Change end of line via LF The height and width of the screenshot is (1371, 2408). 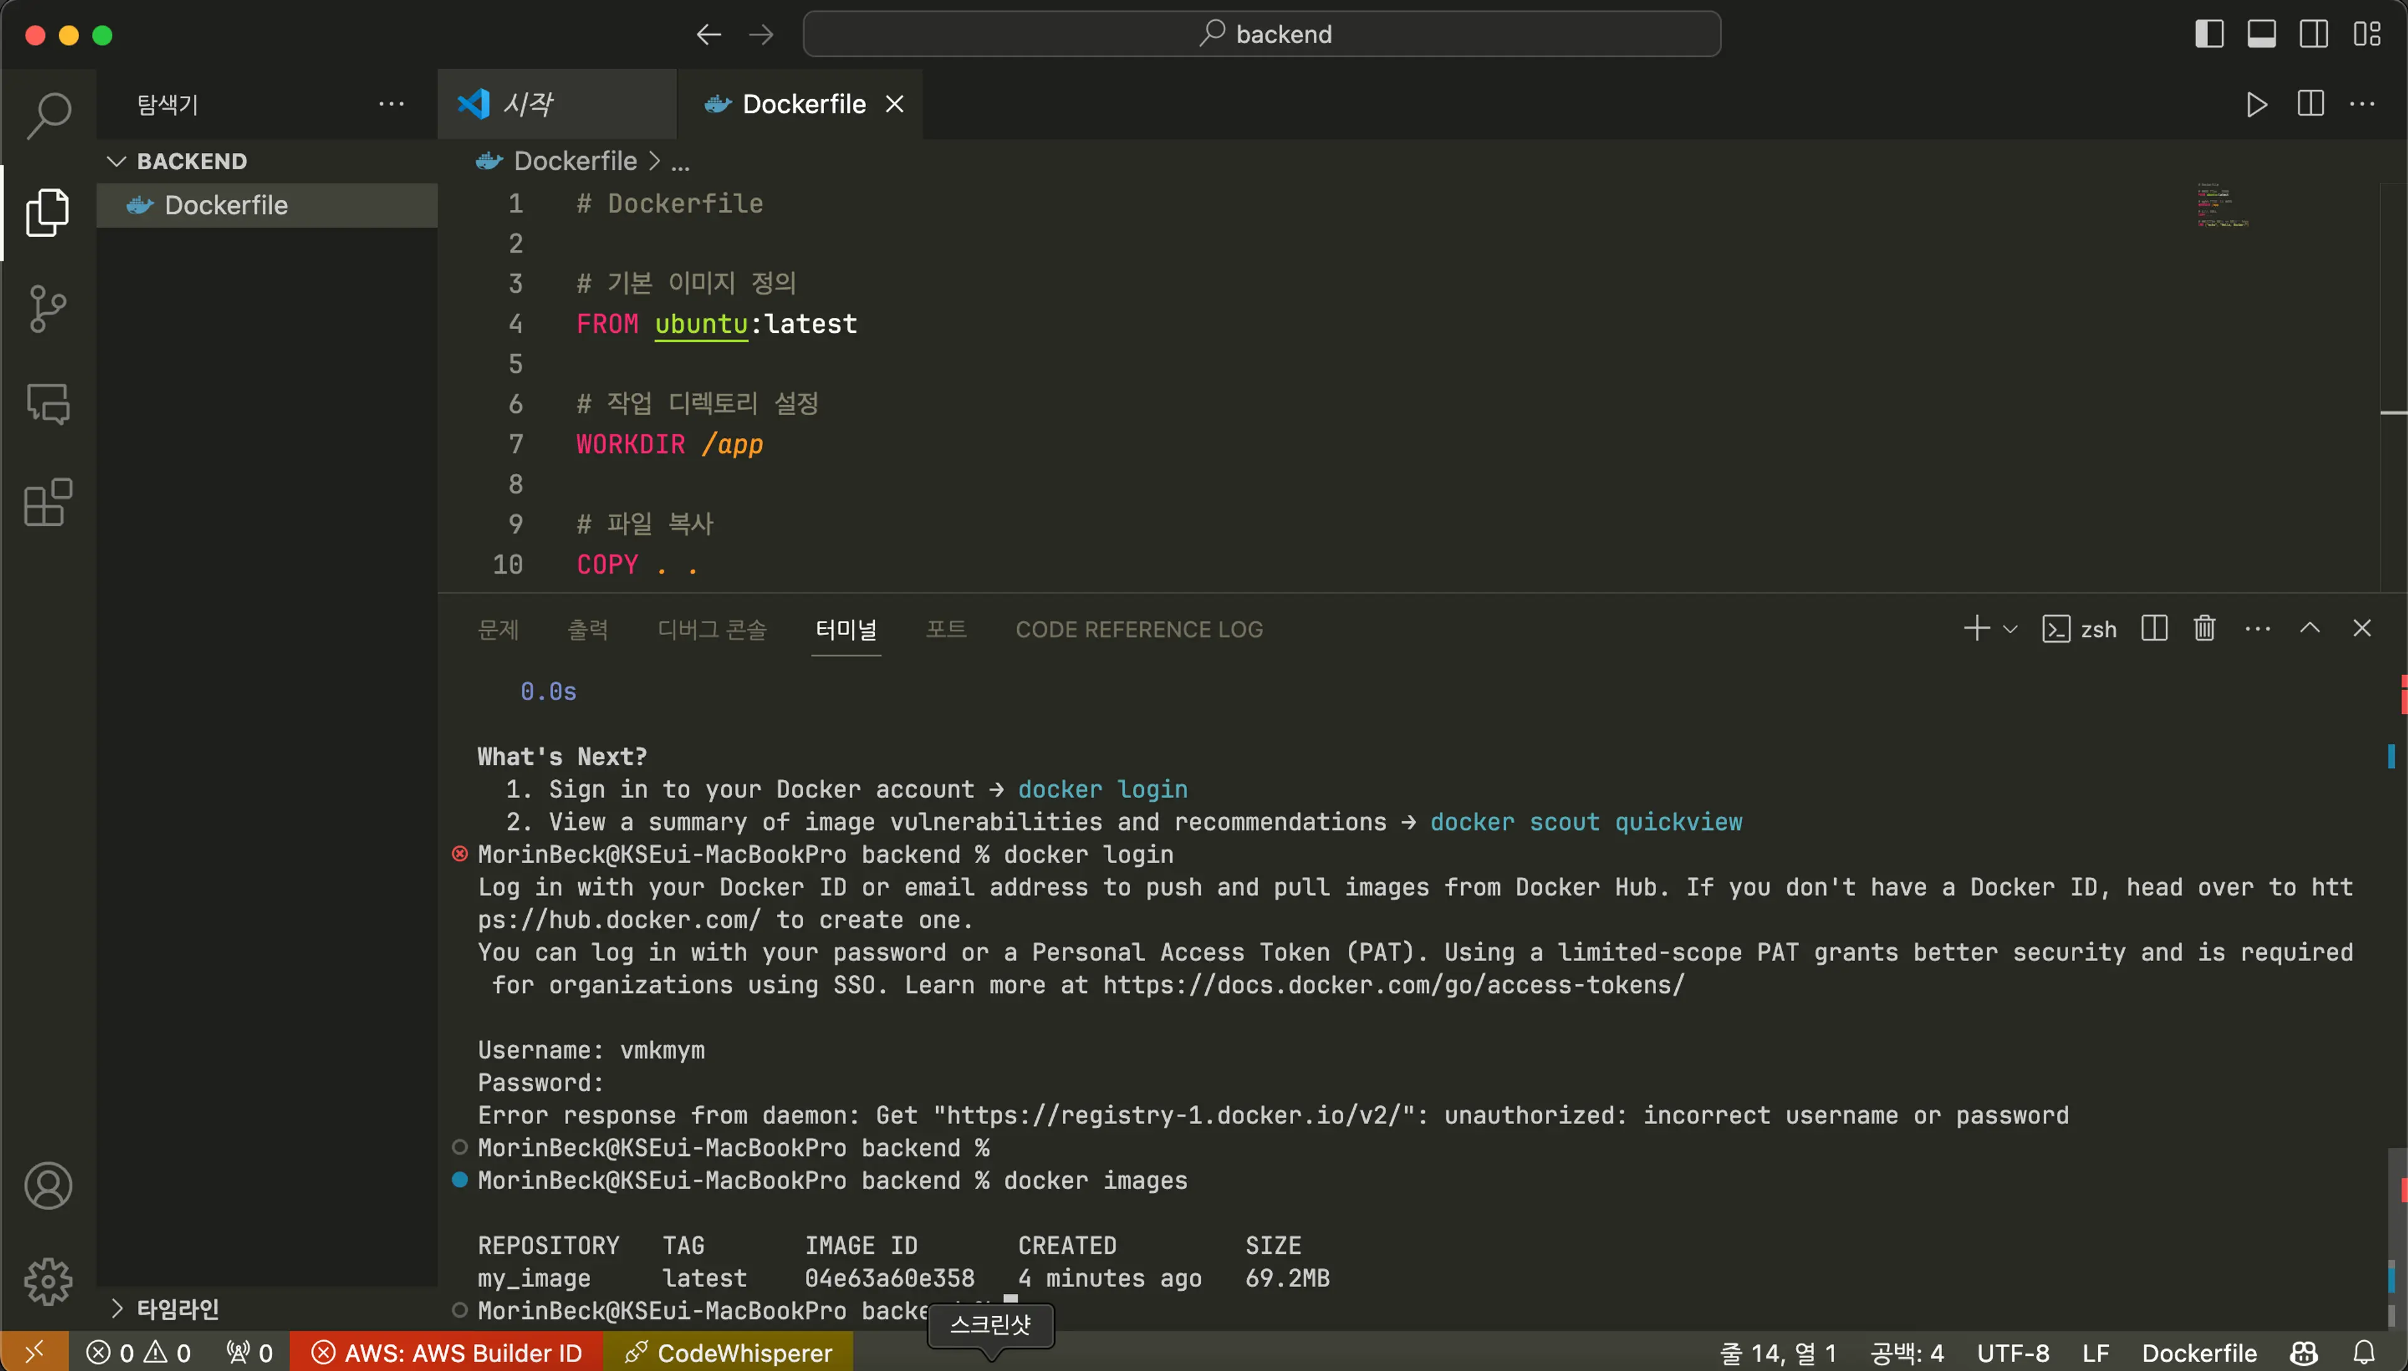(x=2095, y=1352)
